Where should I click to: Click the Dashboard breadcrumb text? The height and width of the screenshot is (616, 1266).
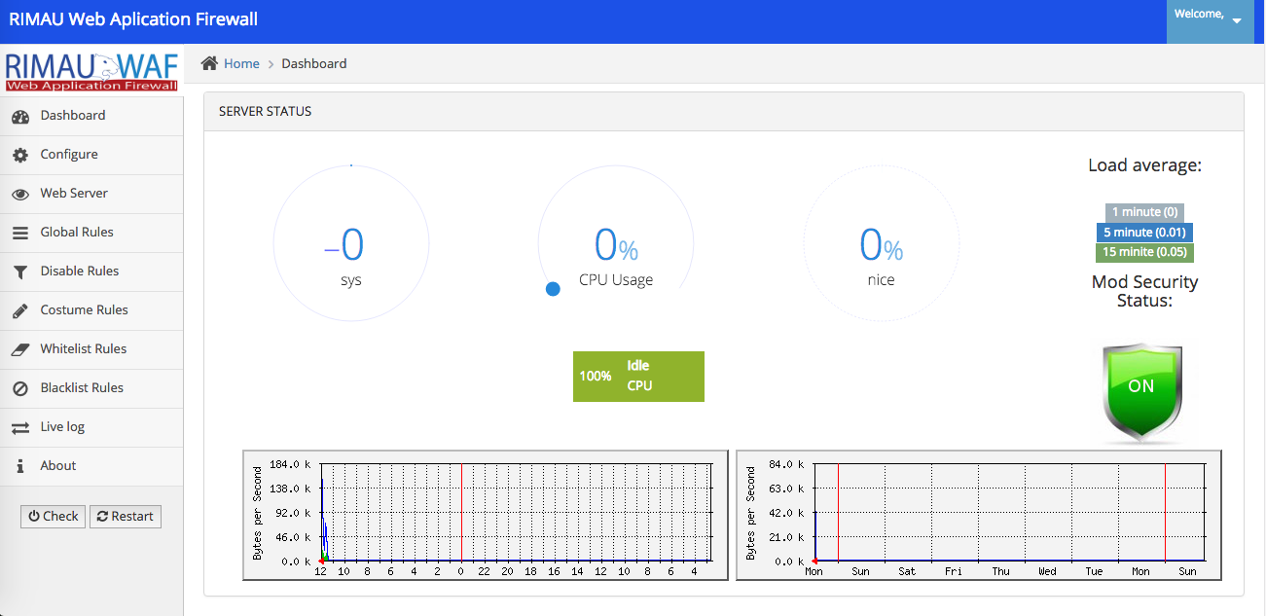coord(313,63)
